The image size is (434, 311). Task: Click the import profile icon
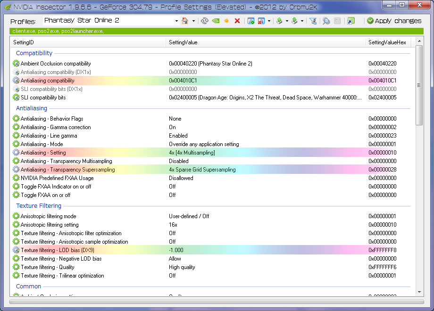(294, 21)
